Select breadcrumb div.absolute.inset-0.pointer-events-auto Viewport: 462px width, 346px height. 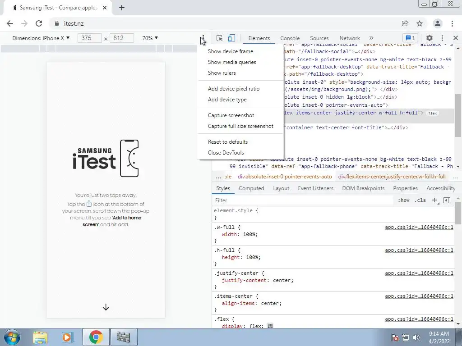[x=285, y=177]
